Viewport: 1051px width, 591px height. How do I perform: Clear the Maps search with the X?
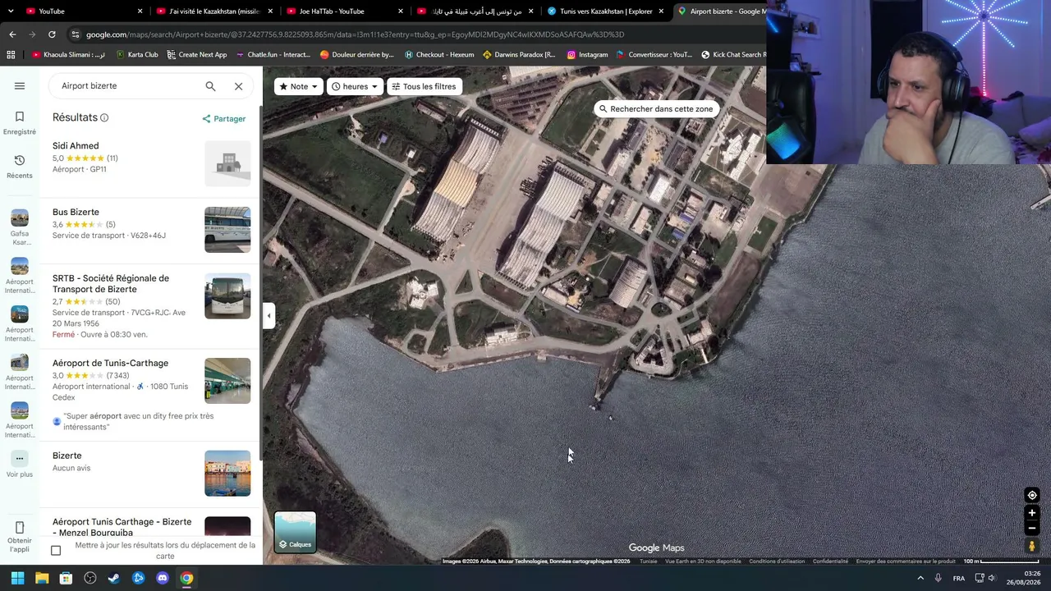[238, 86]
